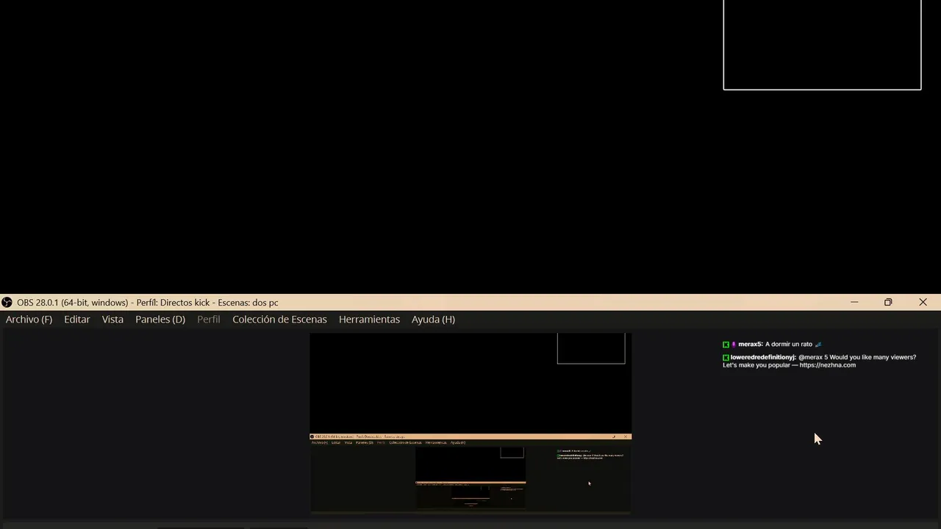This screenshot has width=941, height=529.
Task: Click the merax5 chat username
Action: [750, 345]
